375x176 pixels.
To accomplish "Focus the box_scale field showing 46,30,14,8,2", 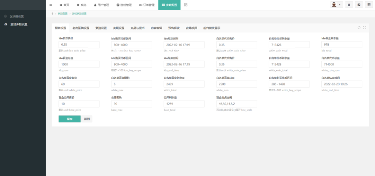I will click(237, 104).
